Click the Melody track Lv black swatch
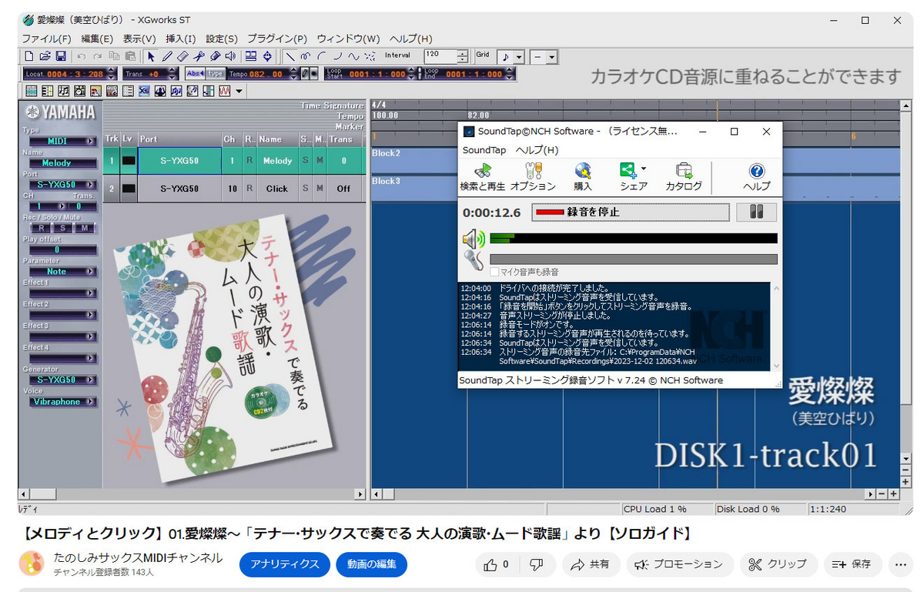 click(129, 161)
